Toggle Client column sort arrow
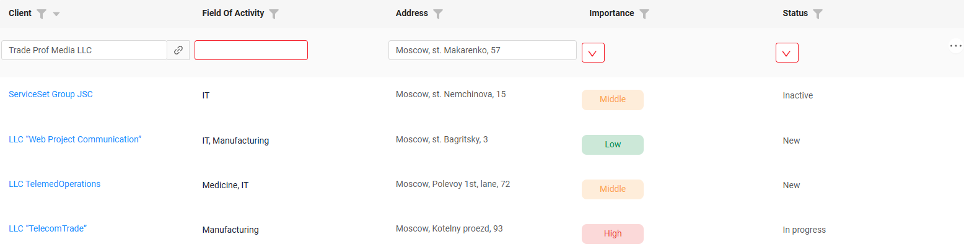This screenshot has height=247, width=964. pyautogui.click(x=56, y=14)
